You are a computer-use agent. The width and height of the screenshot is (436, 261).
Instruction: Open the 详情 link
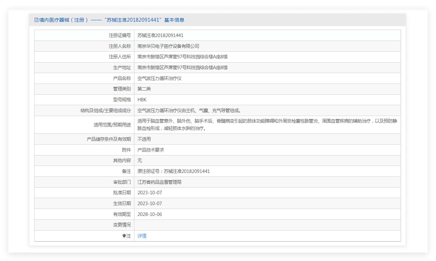142,236
